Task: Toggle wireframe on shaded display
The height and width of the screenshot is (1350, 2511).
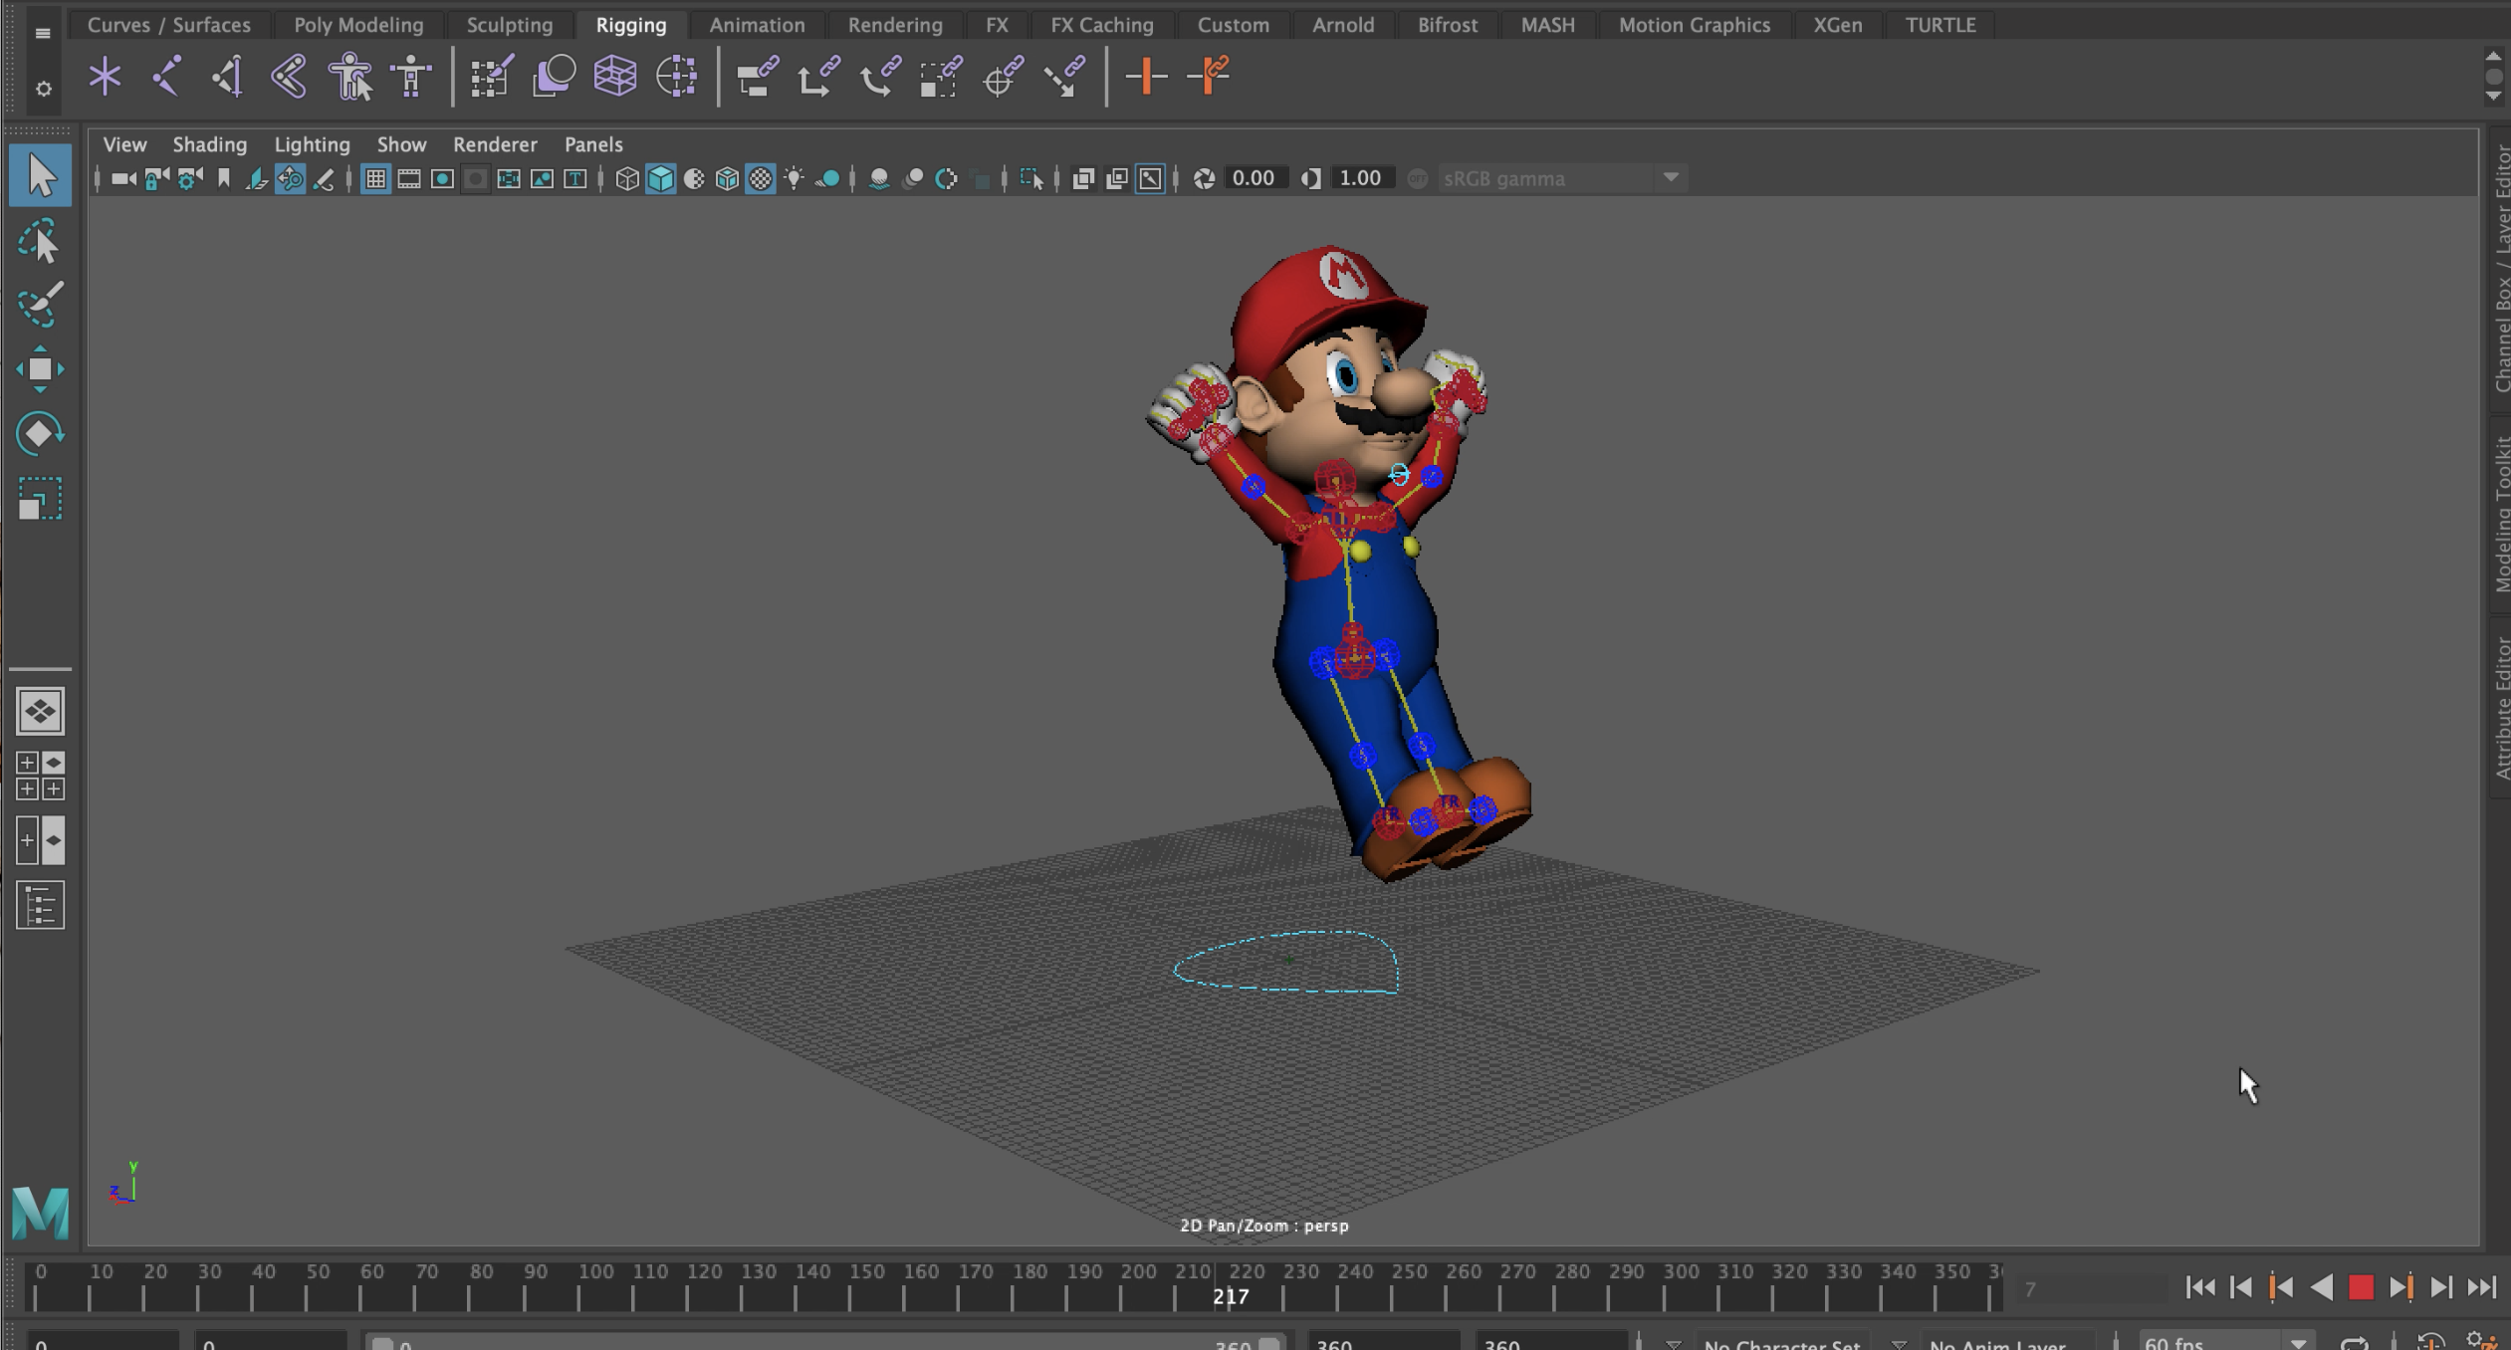Action: pyautogui.click(x=728, y=179)
